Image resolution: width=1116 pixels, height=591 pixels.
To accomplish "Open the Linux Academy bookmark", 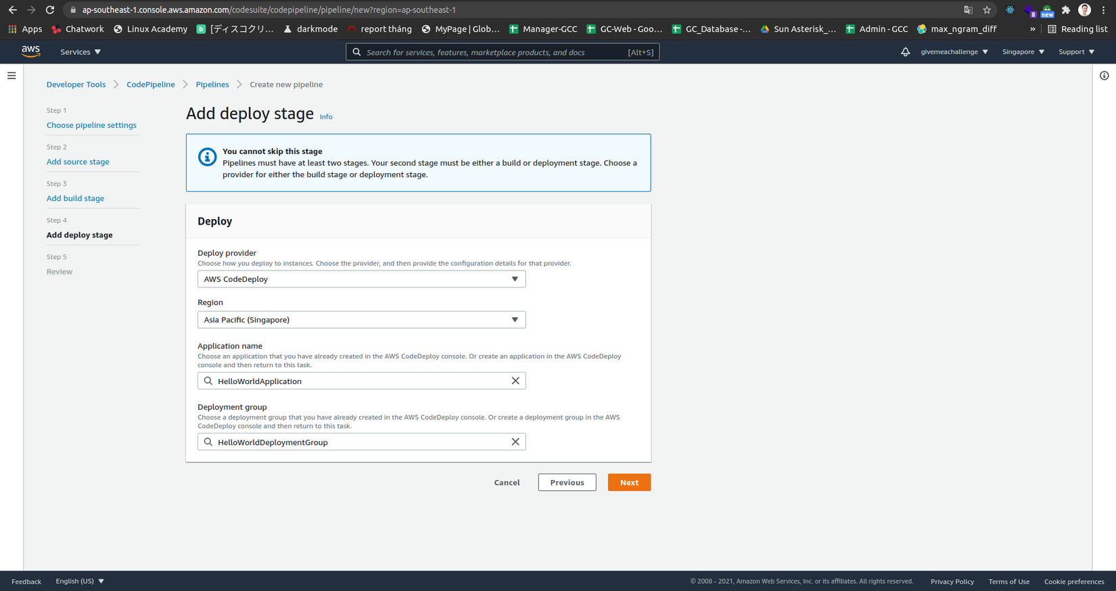I will pyautogui.click(x=150, y=29).
